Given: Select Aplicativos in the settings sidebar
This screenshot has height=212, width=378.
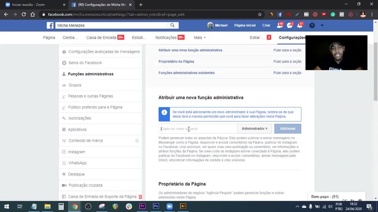Looking at the screenshot, I should tap(101, 130).
